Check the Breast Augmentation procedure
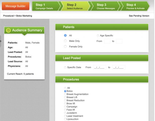Screen dimensions: 155x121 pyautogui.click(x=65, y=94)
